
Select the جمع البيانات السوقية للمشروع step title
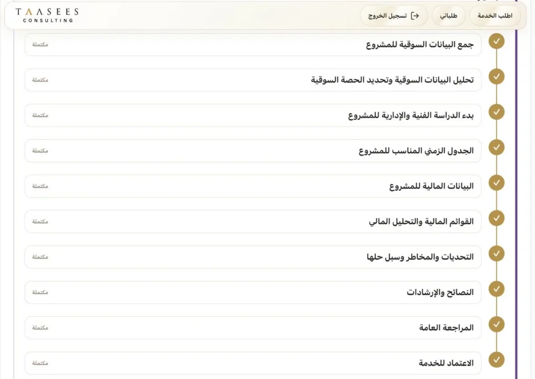(420, 45)
